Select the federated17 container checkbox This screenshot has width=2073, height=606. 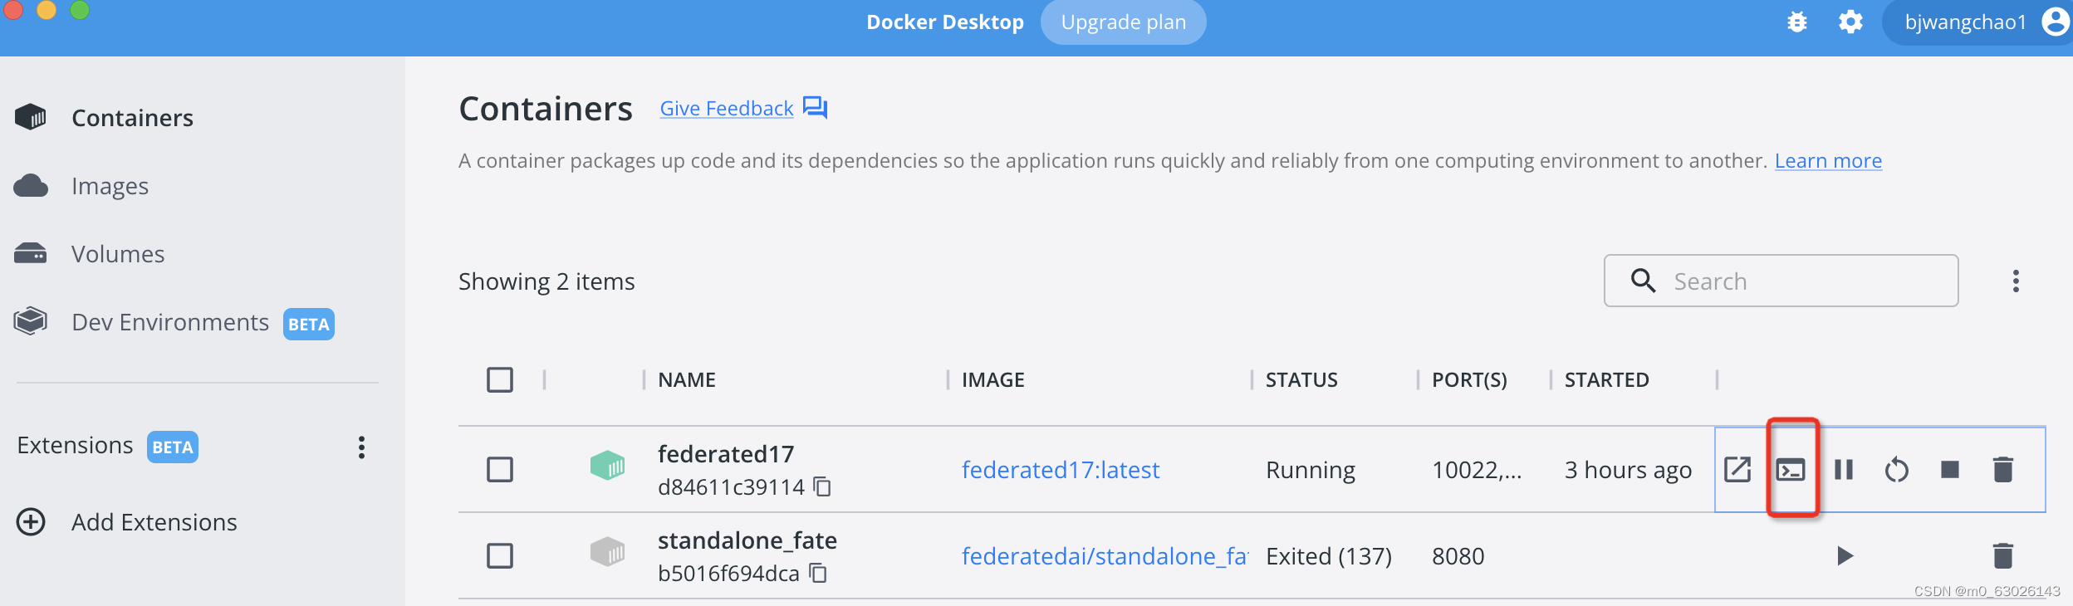500,470
